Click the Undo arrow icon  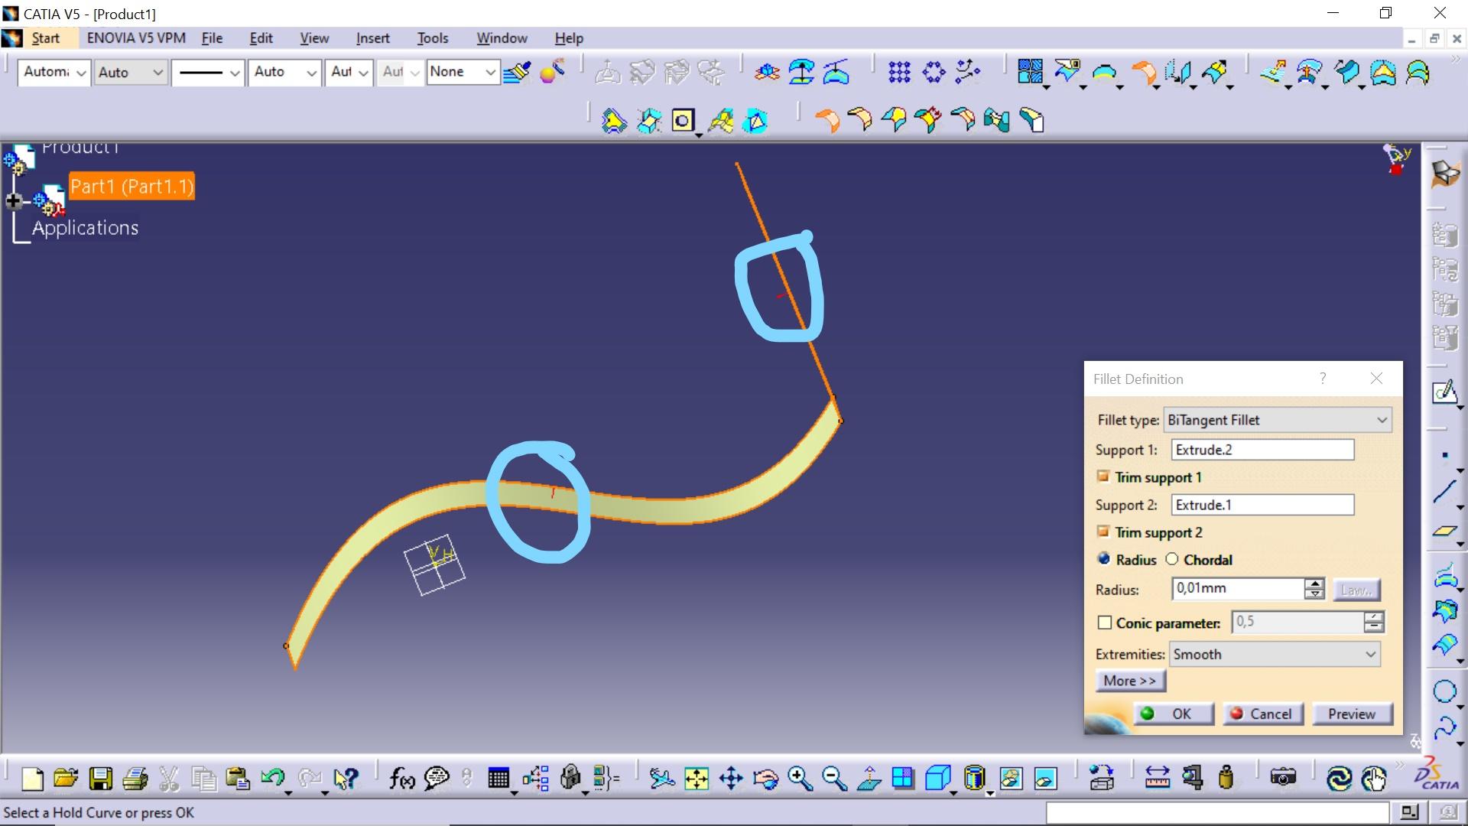271,779
